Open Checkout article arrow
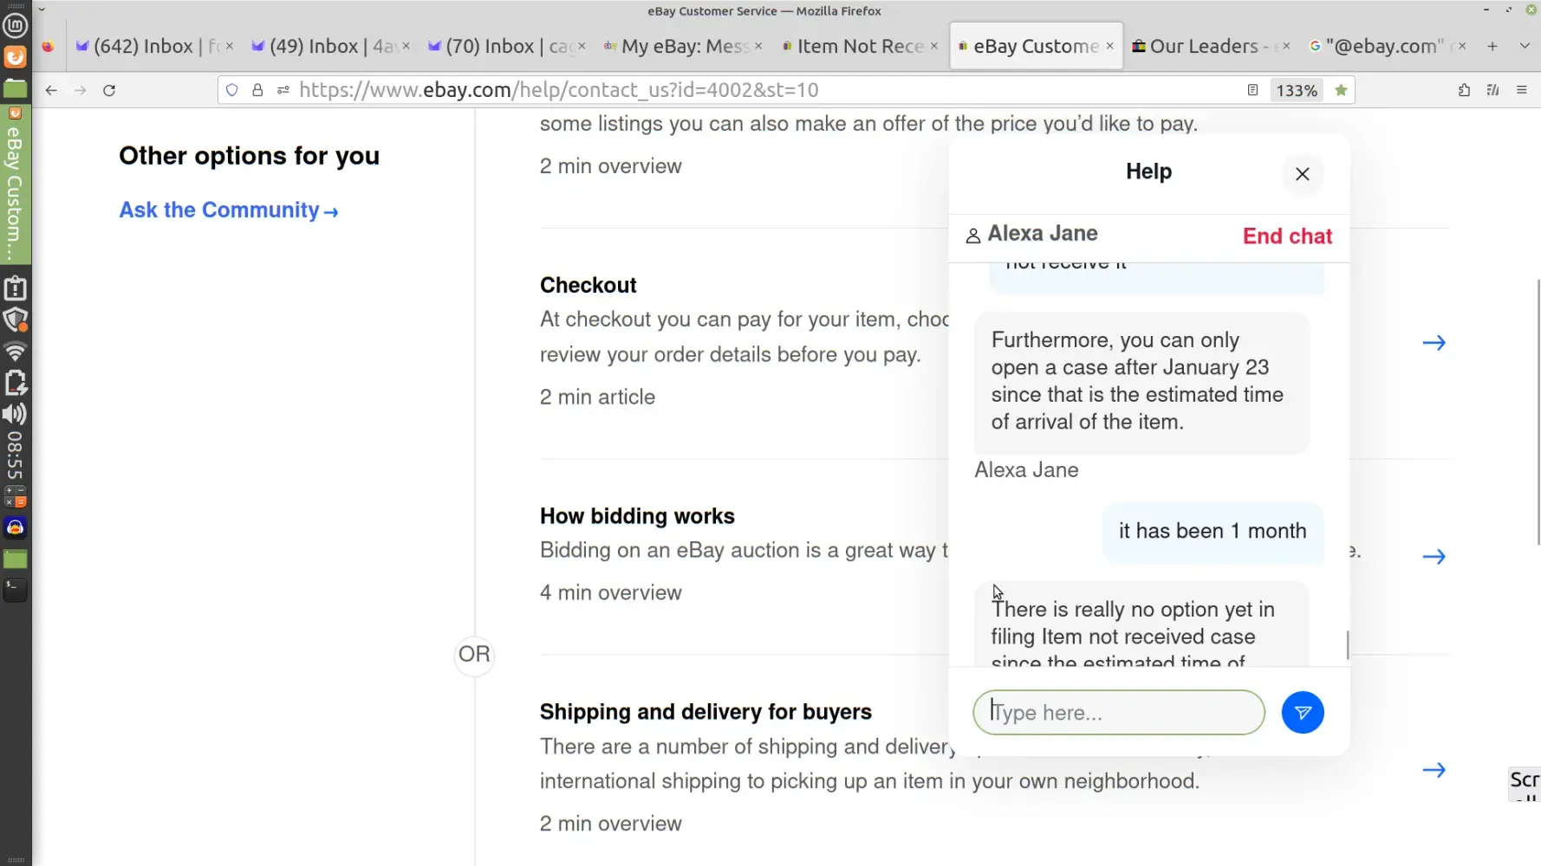The image size is (1541, 866). [x=1434, y=343]
